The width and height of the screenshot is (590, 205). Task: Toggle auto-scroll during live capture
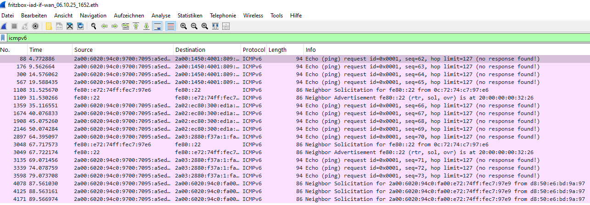[x=157, y=26]
